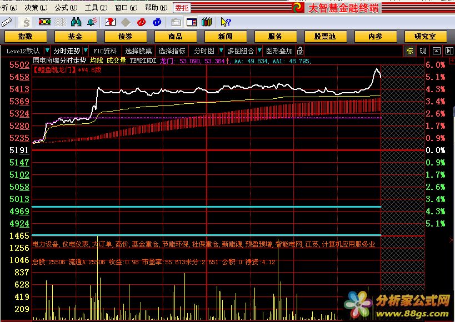The height and width of the screenshot is (322, 455).
Task: Open the 债券 bonds section
Action: (126, 37)
